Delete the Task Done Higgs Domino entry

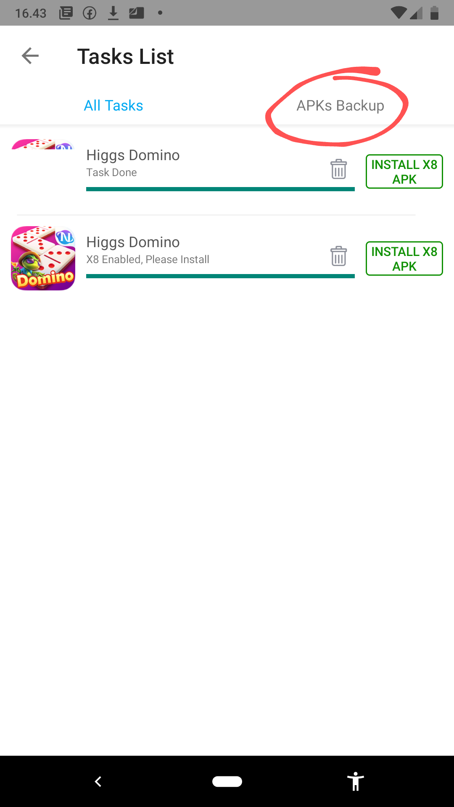point(338,169)
